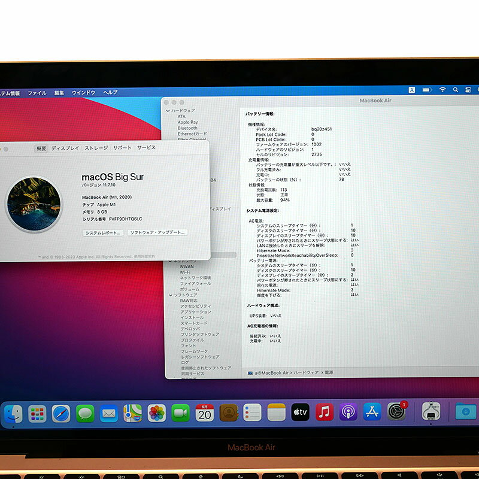Screen dimensions: 479x479
Task: Open System Preferences with update badge
Action: pos(396,411)
